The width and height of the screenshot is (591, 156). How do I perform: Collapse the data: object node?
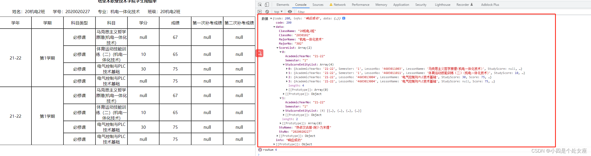[x=274, y=27]
